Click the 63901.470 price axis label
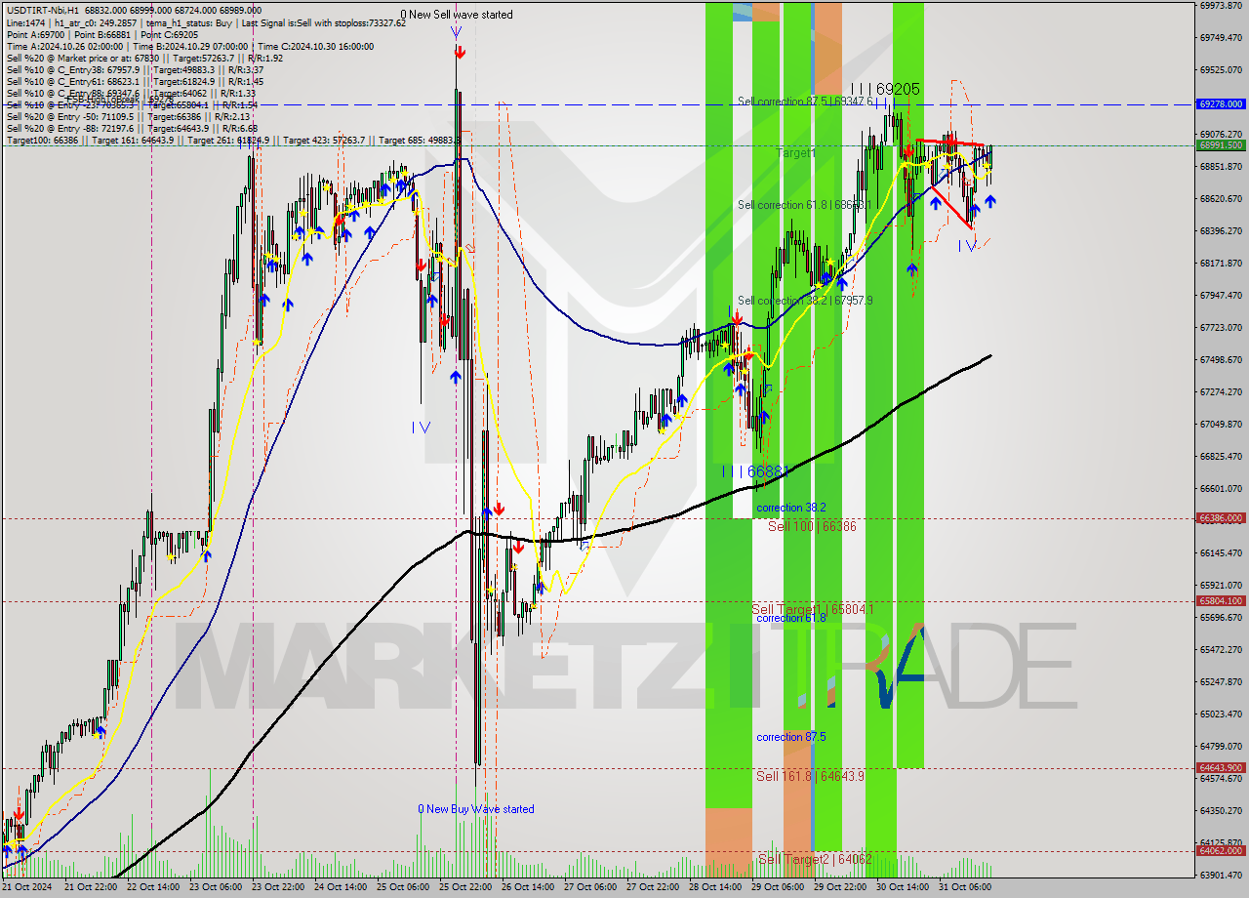Image resolution: width=1249 pixels, height=898 pixels. (x=1221, y=876)
